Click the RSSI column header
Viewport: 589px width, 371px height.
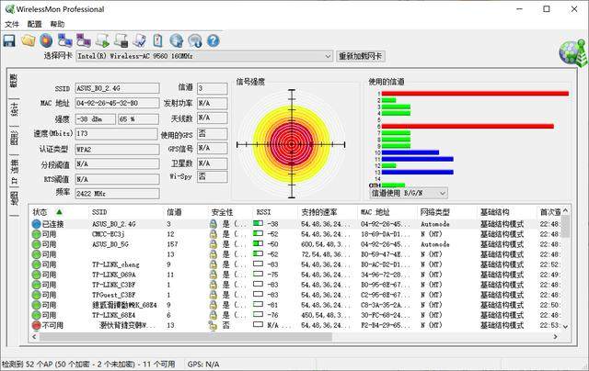click(x=263, y=212)
